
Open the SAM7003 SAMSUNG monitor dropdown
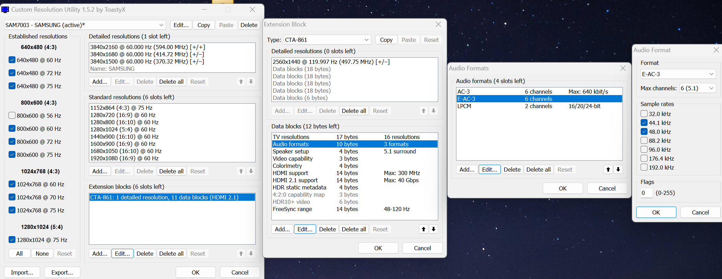pos(85,25)
